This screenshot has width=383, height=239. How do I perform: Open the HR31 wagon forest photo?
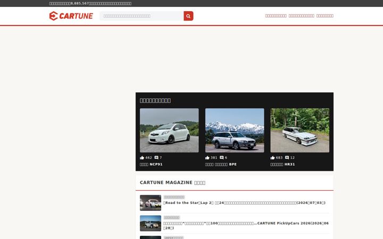click(299, 130)
